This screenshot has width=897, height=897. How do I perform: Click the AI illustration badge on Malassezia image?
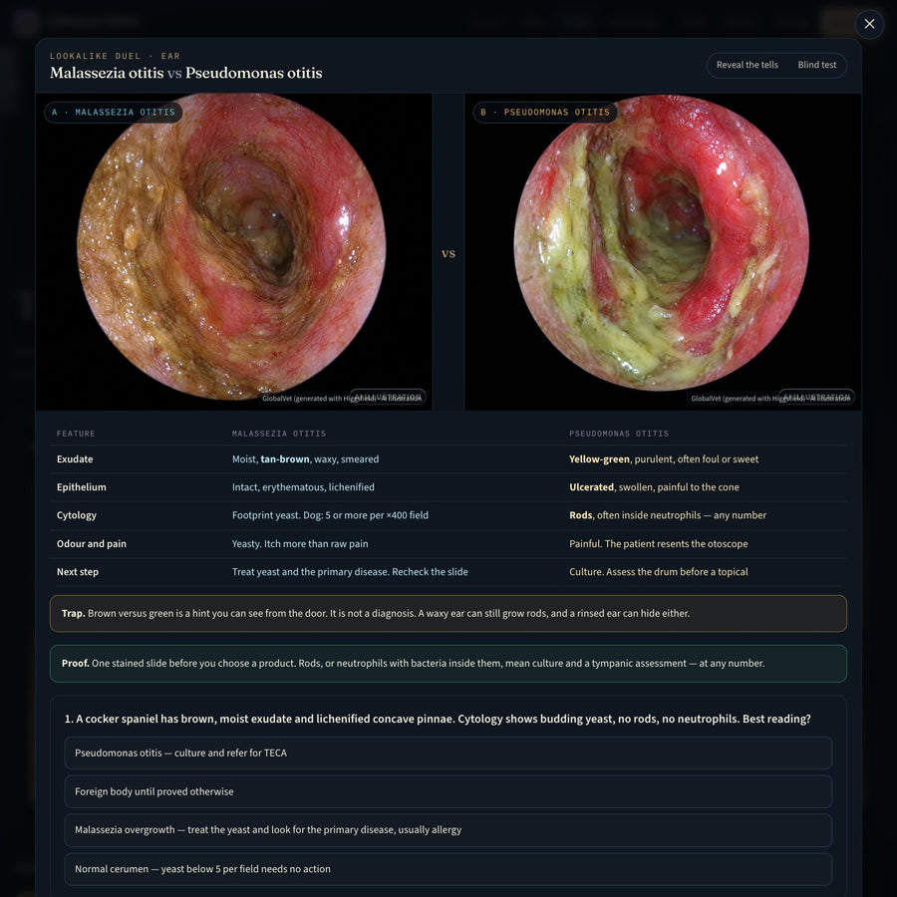(388, 397)
